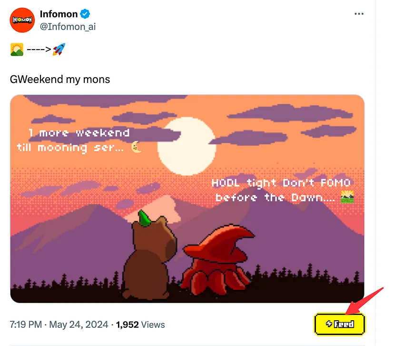Click the rocket emoji in tweet text
Viewport: 394px width, 346px height.
pos(59,49)
